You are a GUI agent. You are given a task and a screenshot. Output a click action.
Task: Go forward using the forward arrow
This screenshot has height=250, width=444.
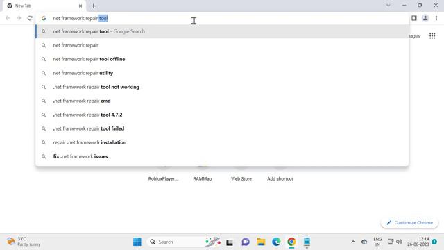coord(19,18)
